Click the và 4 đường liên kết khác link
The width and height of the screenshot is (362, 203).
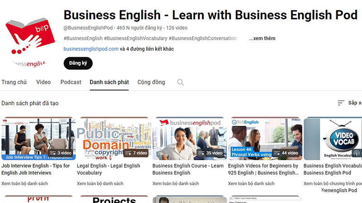click(x=147, y=49)
